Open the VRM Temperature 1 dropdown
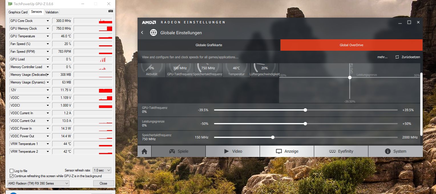 coord(48,144)
